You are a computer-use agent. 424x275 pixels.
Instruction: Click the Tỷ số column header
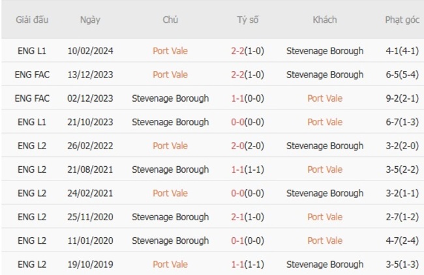(x=247, y=20)
